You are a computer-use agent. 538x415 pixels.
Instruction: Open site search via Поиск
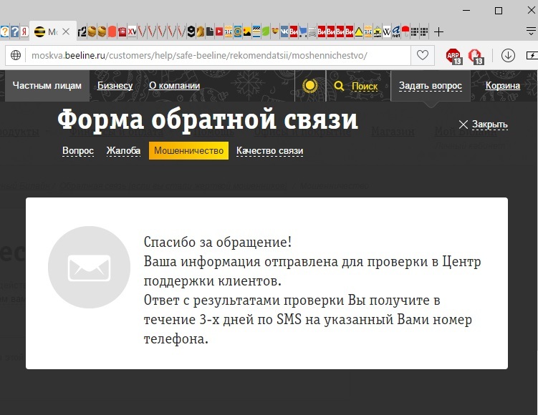[x=356, y=86]
